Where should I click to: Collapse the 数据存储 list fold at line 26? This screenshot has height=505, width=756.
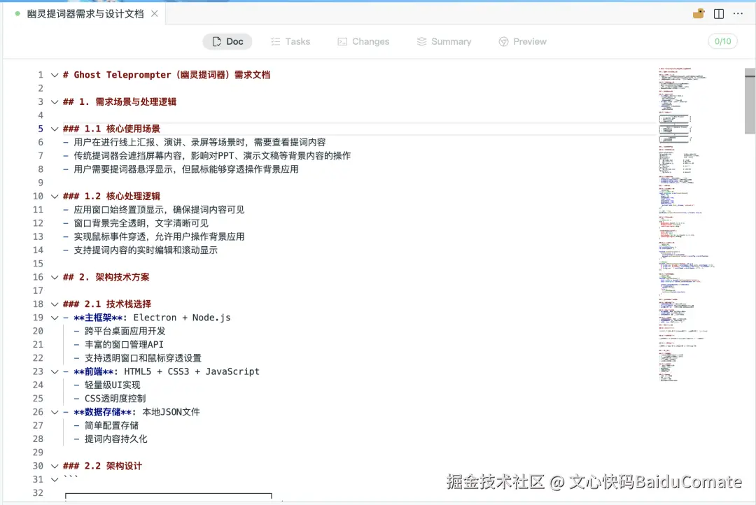(55, 412)
